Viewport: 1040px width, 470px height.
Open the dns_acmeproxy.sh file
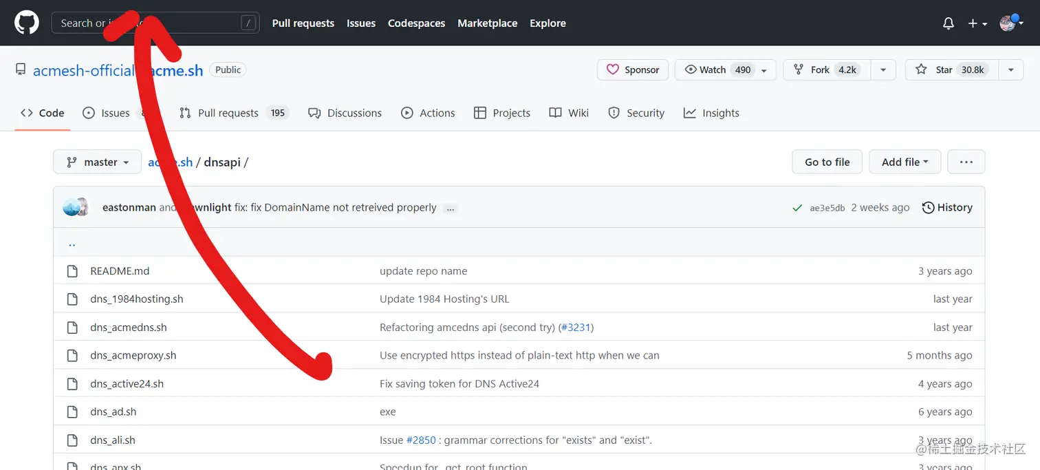click(x=133, y=356)
